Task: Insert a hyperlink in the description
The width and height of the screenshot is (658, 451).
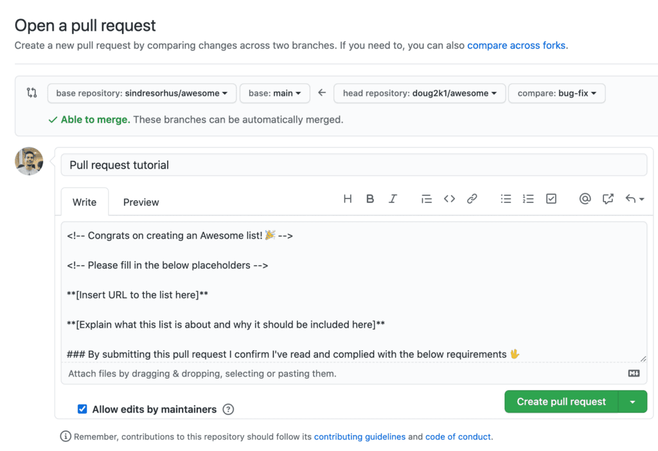Action: click(x=472, y=199)
